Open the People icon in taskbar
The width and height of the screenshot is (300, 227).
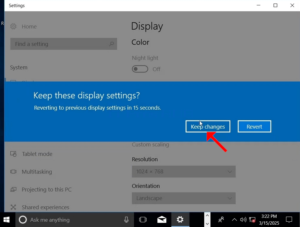point(221,220)
